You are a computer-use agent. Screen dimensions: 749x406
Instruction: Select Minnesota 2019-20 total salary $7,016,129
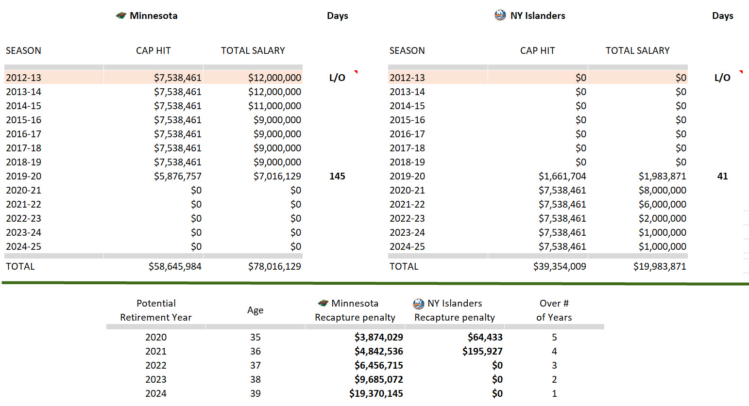pyautogui.click(x=277, y=176)
